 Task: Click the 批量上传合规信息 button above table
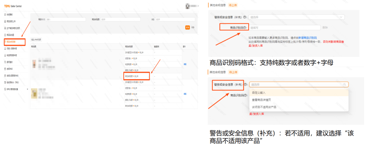coord(36,40)
